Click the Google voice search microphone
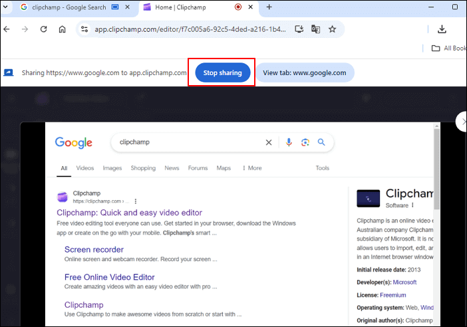This screenshot has height=327, width=467. 289,142
